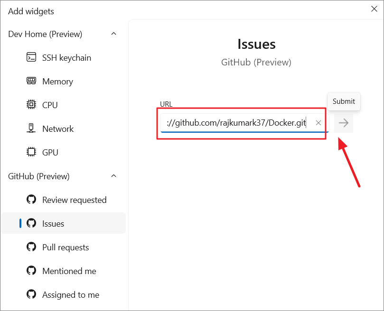Screen dimensions: 384x311
Task: Choose the CPU widget icon
Action: point(31,105)
